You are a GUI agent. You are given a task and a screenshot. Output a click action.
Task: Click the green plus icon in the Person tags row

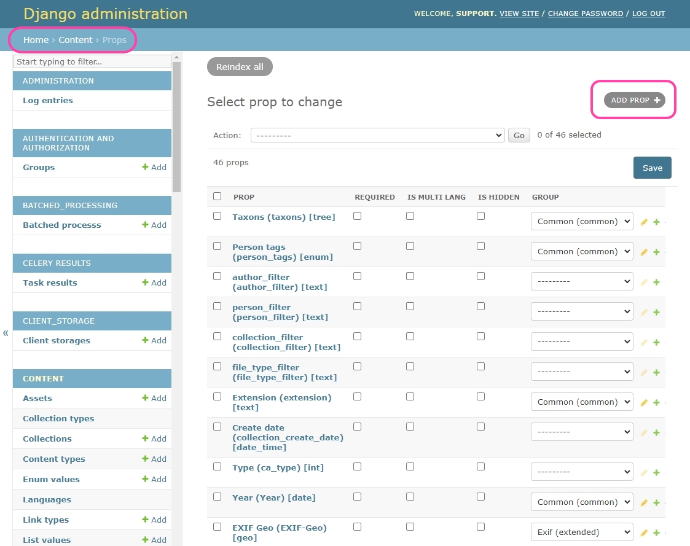[x=657, y=252]
